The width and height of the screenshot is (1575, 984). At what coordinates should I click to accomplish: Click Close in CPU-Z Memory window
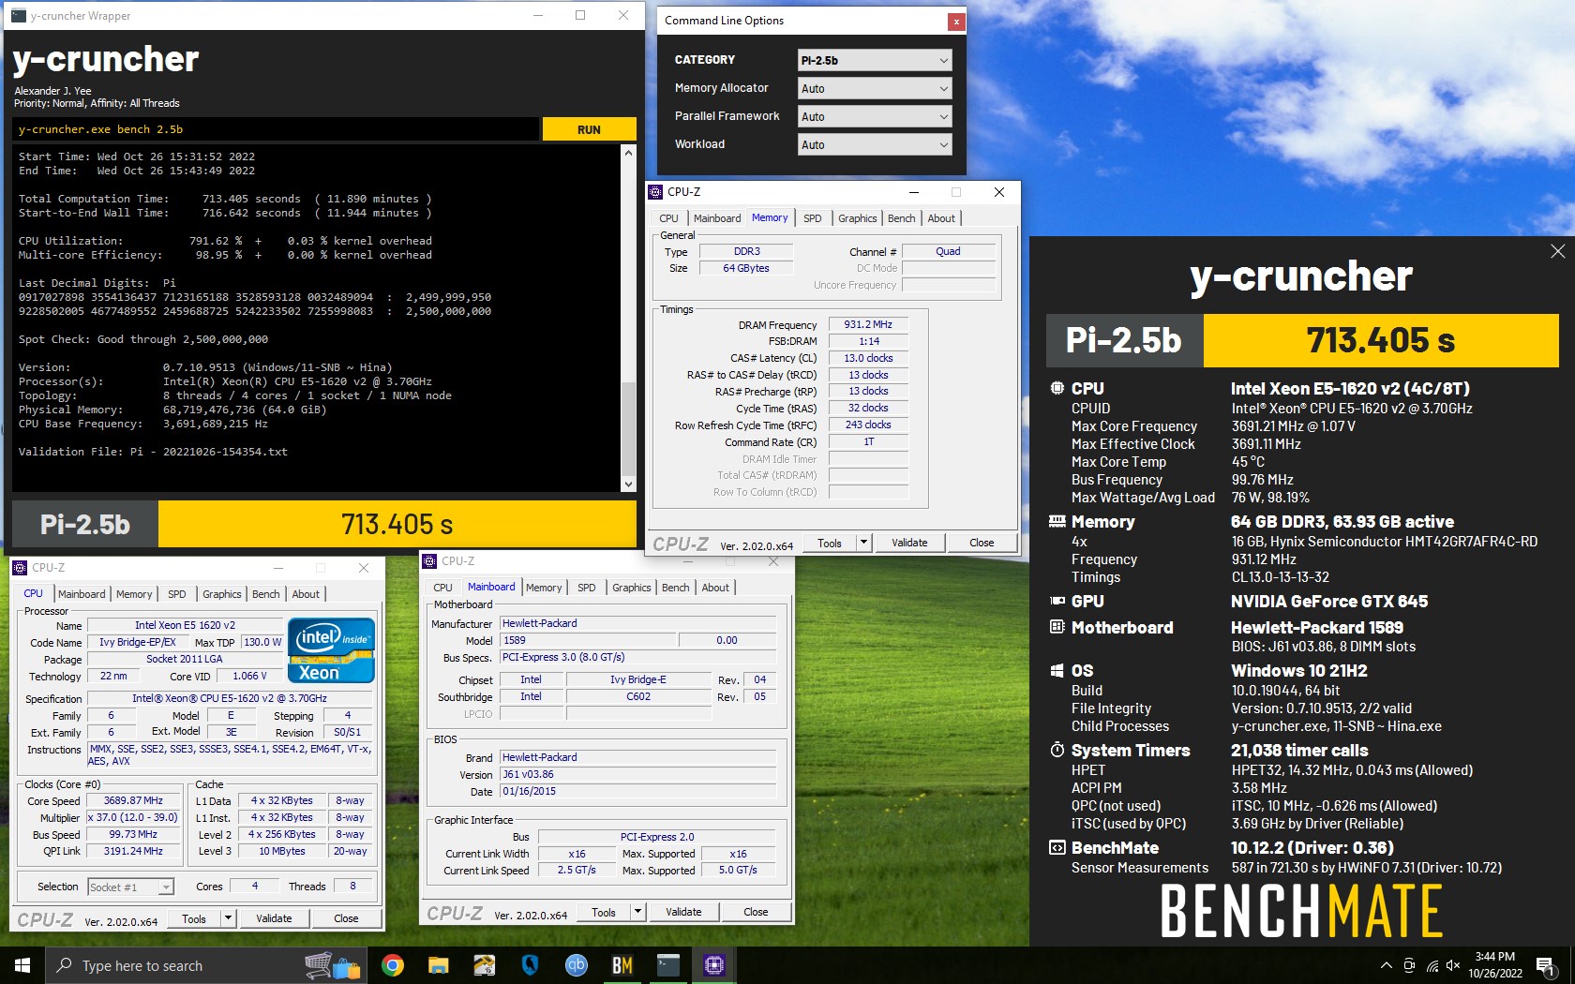coord(982,543)
